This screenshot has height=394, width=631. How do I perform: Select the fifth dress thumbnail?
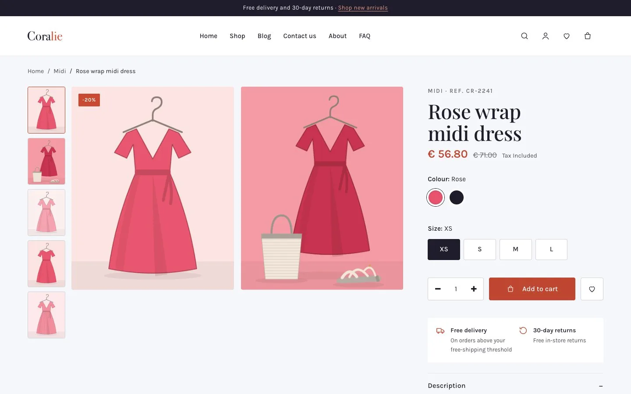(46, 315)
